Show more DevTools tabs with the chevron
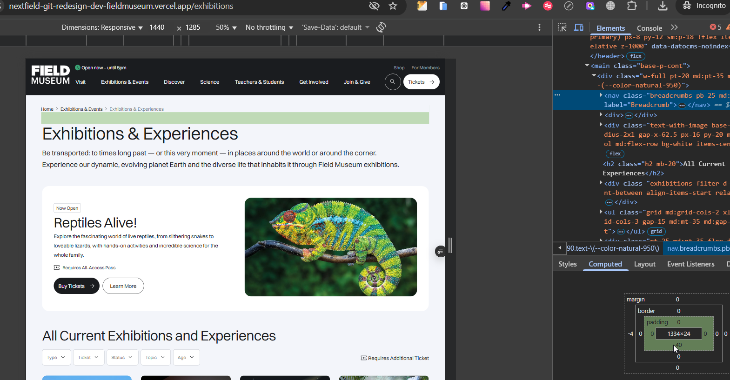730x380 pixels. (x=674, y=27)
